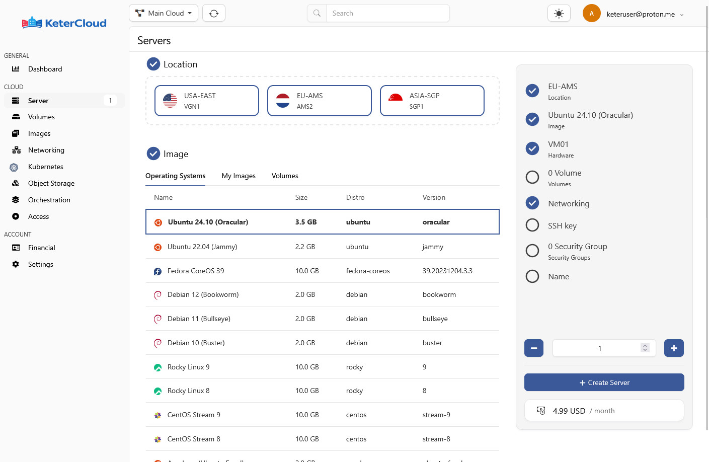The image size is (709, 462).
Task: Switch to the Volumes image tab
Action: point(285,176)
